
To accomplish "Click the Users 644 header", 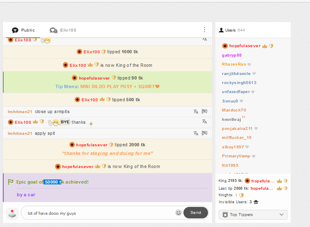I will 232,30.
